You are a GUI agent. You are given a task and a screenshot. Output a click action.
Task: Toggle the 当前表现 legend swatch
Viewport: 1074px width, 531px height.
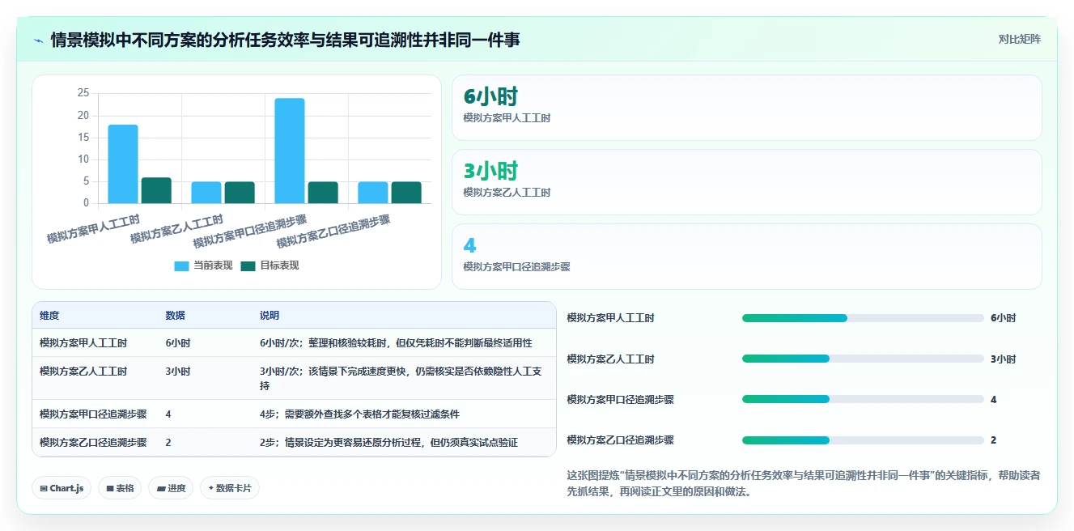pyautogui.click(x=181, y=265)
